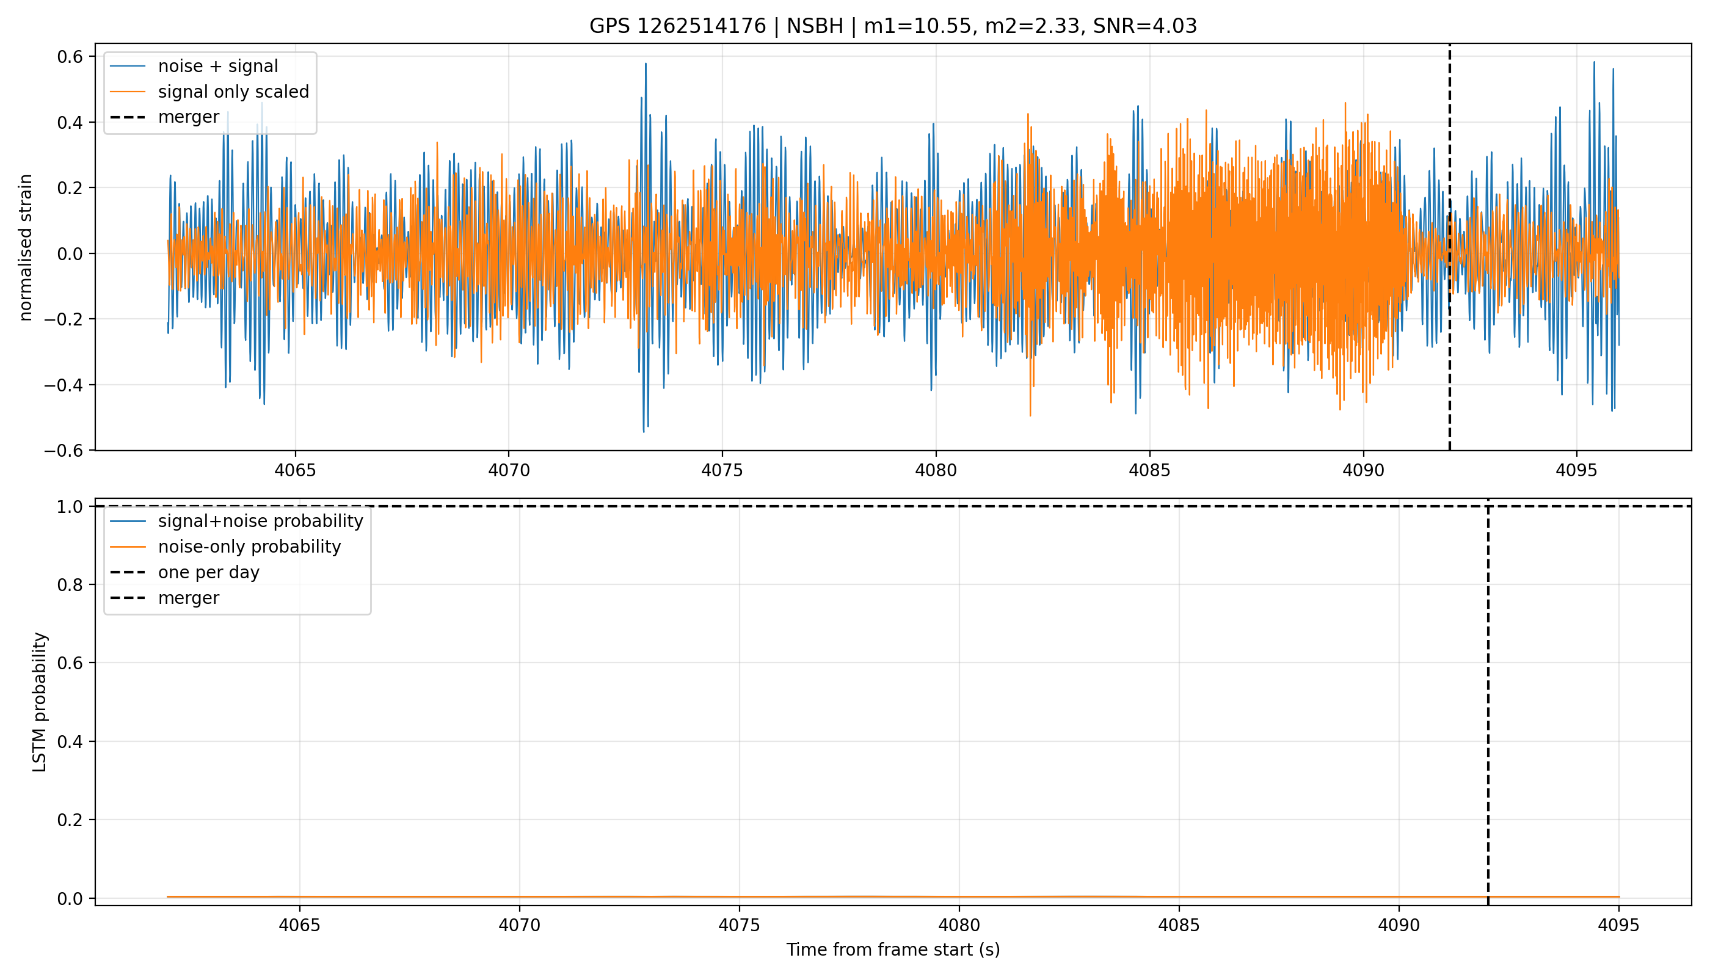Click the 'Time from frame start (s)' label

coord(893,950)
